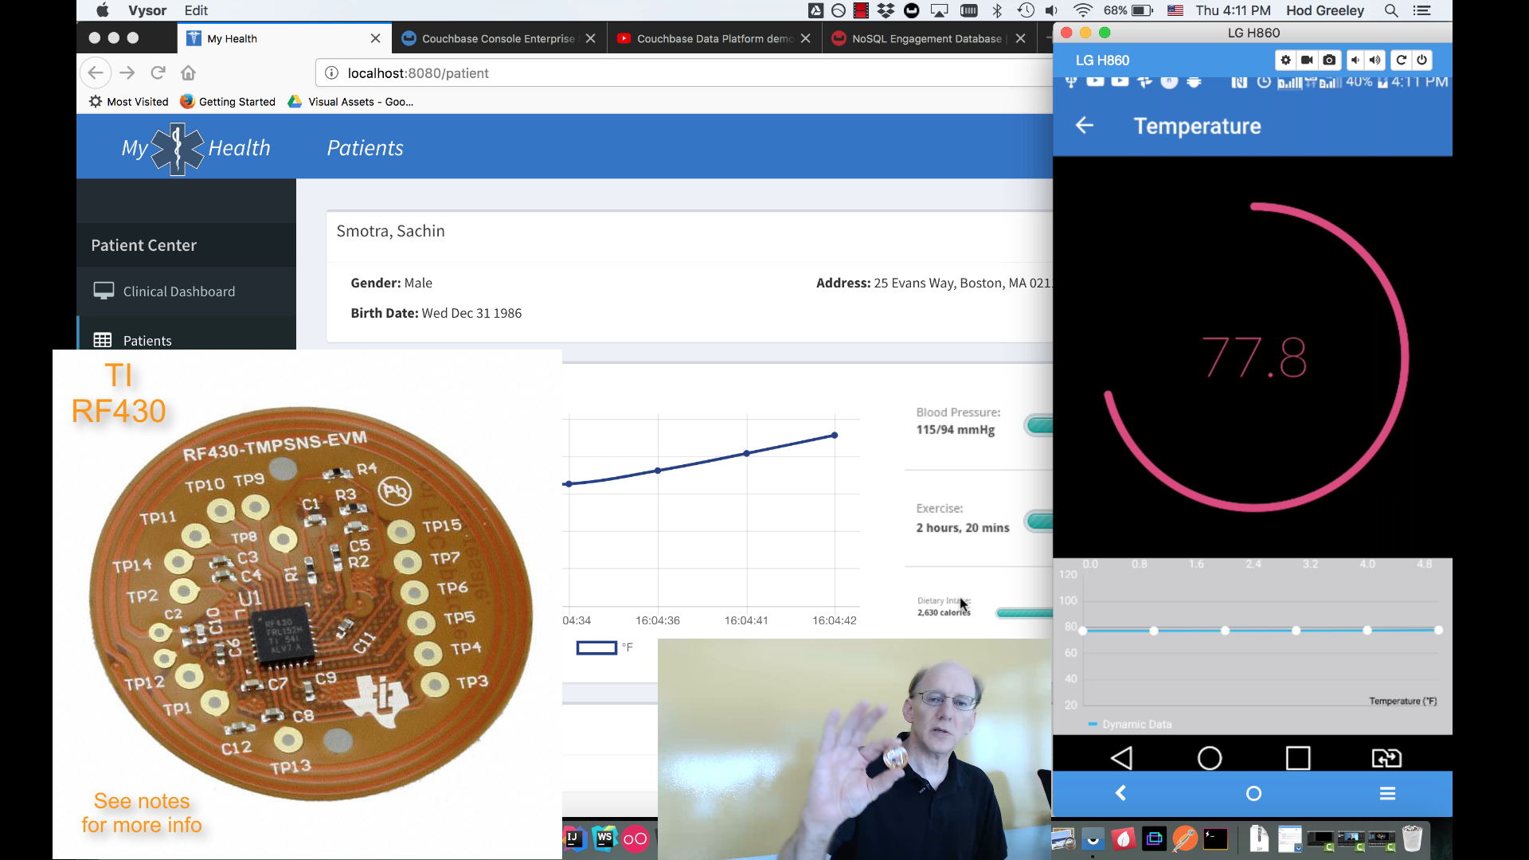Click Vysor bottom bar menu lines
Image resolution: width=1529 pixels, height=860 pixels.
(1387, 793)
